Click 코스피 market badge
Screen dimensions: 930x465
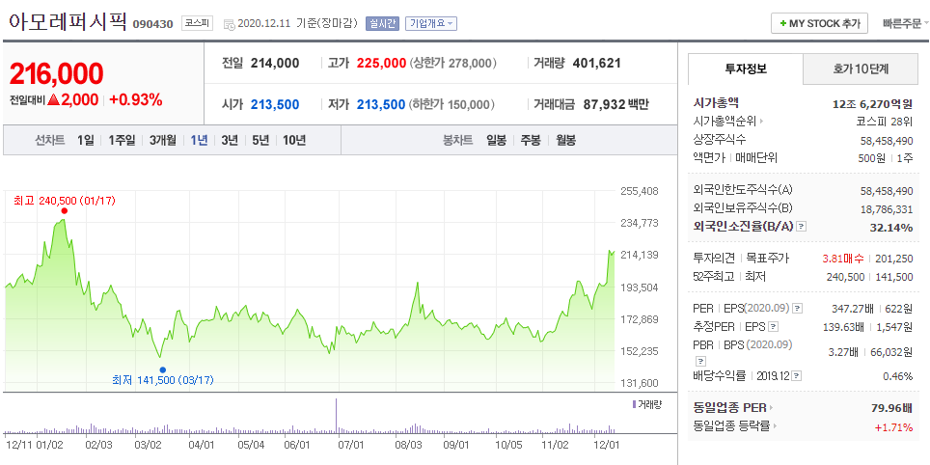point(197,24)
